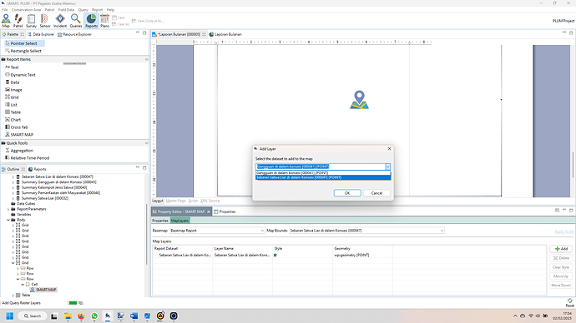
Task: Collapse the Report Items palette section
Action: coord(147,59)
